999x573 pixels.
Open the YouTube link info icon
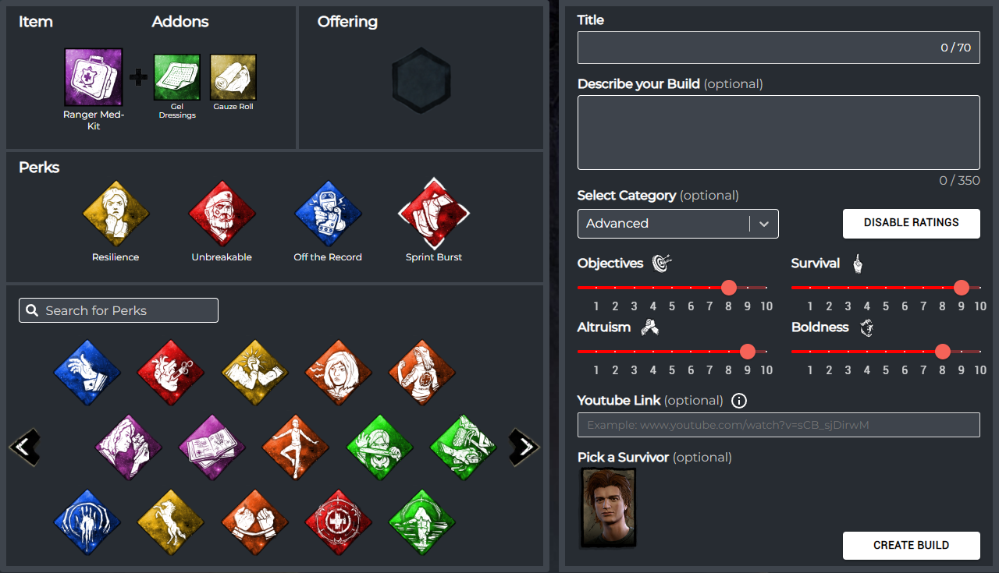point(739,401)
